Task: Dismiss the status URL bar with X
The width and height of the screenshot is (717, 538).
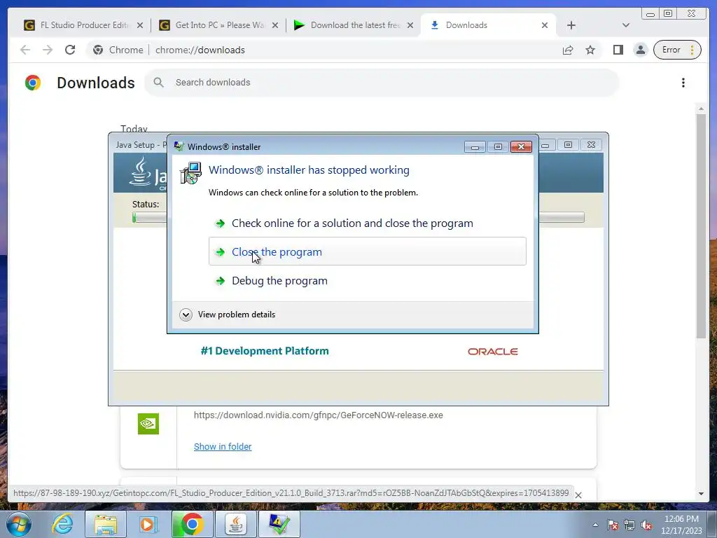Action: click(578, 495)
